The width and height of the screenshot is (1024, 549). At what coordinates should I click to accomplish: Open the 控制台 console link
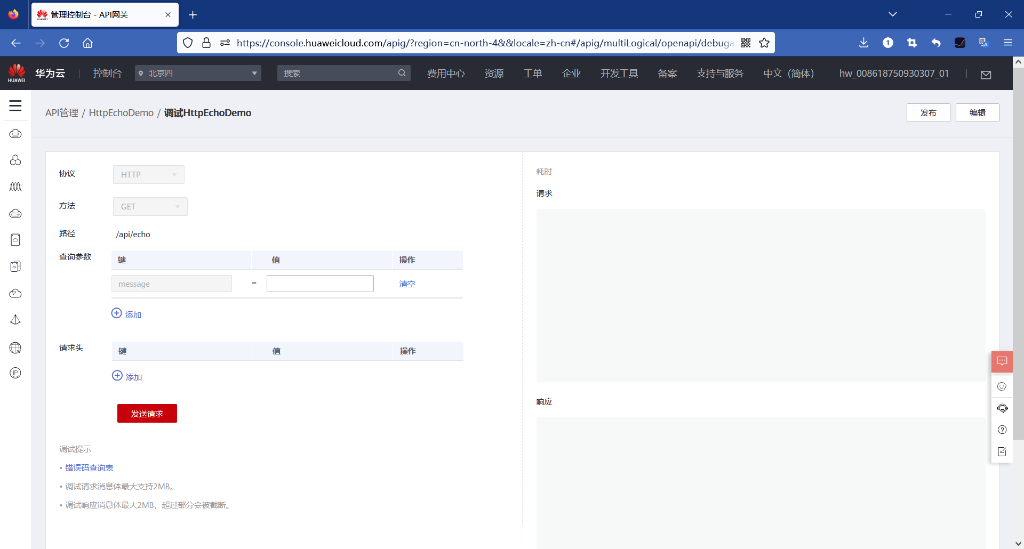[107, 73]
